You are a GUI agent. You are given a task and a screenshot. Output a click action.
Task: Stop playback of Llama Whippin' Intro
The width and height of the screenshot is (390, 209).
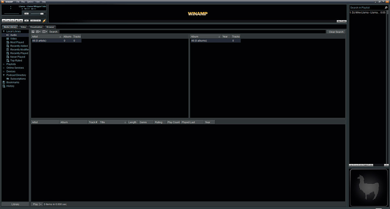click(x=17, y=20)
